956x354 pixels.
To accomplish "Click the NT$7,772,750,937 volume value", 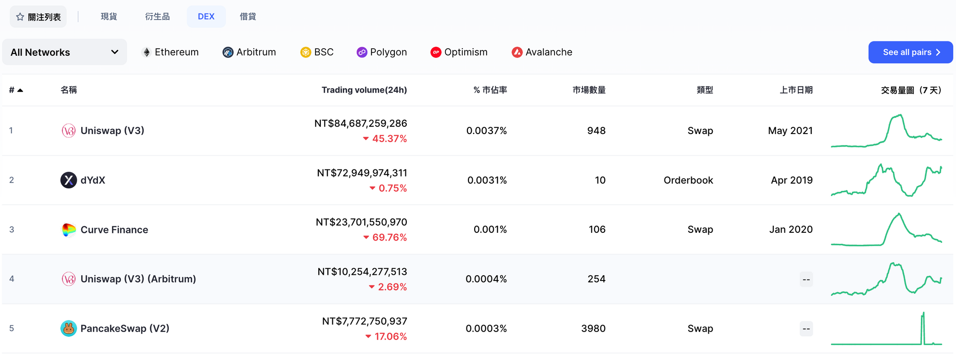I will (365, 322).
